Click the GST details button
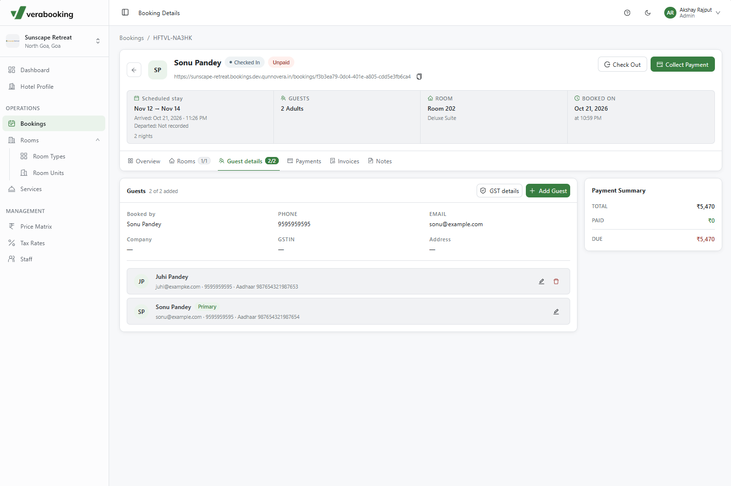The height and width of the screenshot is (486, 731). tap(500, 191)
